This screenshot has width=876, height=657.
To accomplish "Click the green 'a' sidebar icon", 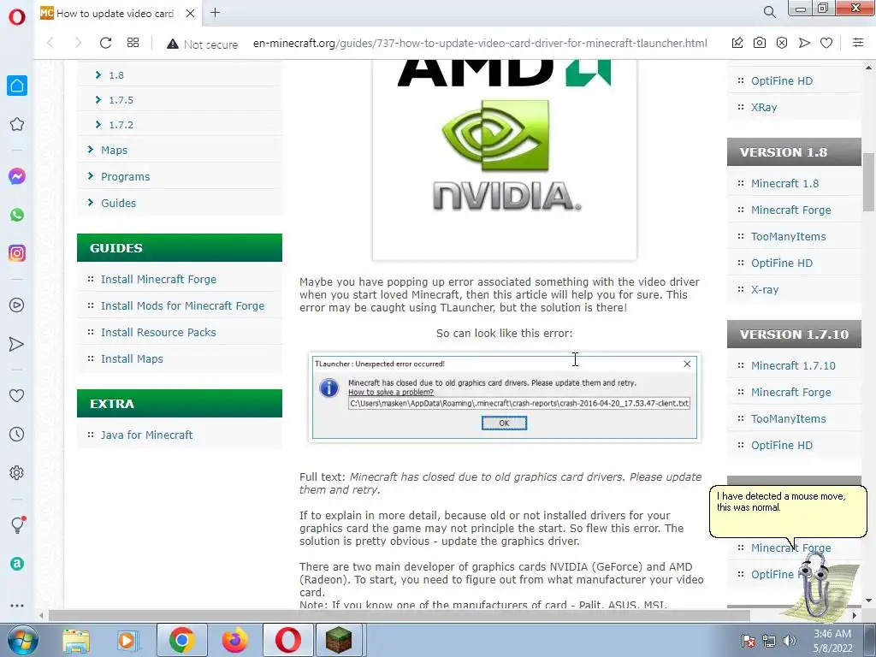I will 17,564.
